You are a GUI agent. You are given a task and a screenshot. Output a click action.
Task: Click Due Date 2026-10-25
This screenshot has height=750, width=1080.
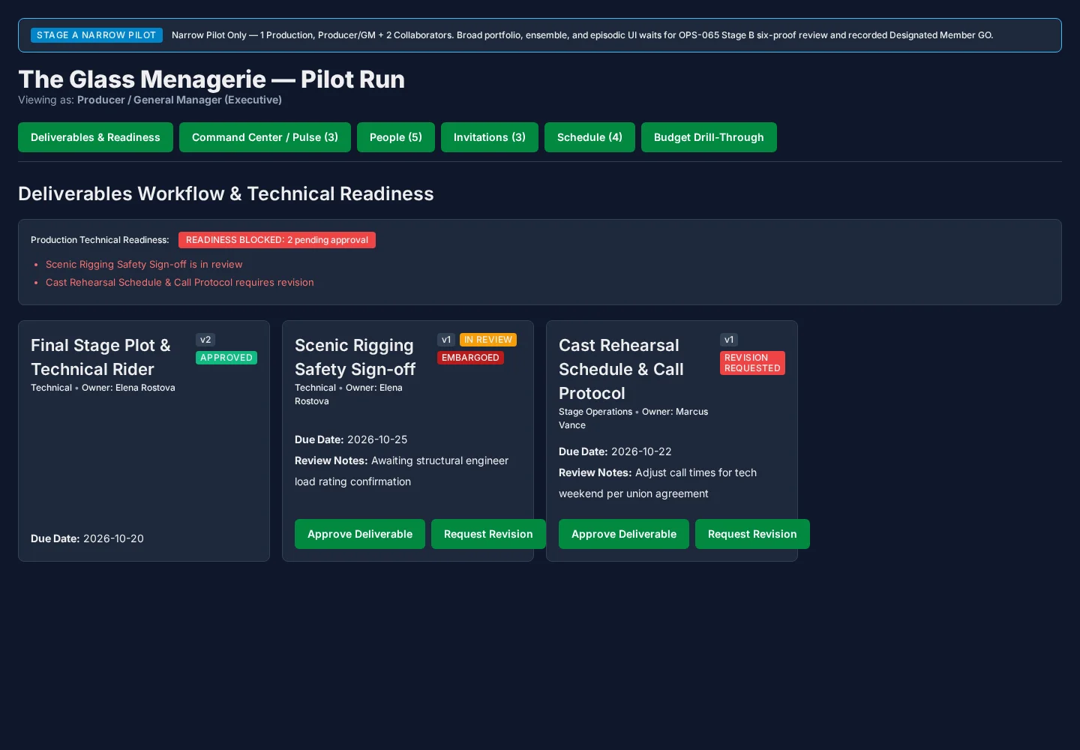pyautogui.click(x=351, y=439)
